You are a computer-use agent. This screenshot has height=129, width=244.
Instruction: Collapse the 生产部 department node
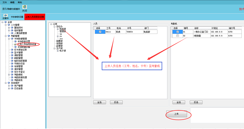click(54, 48)
